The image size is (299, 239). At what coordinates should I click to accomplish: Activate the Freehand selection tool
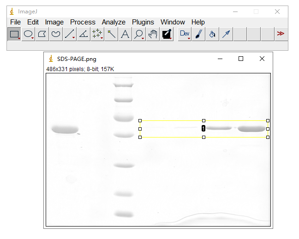(56, 34)
